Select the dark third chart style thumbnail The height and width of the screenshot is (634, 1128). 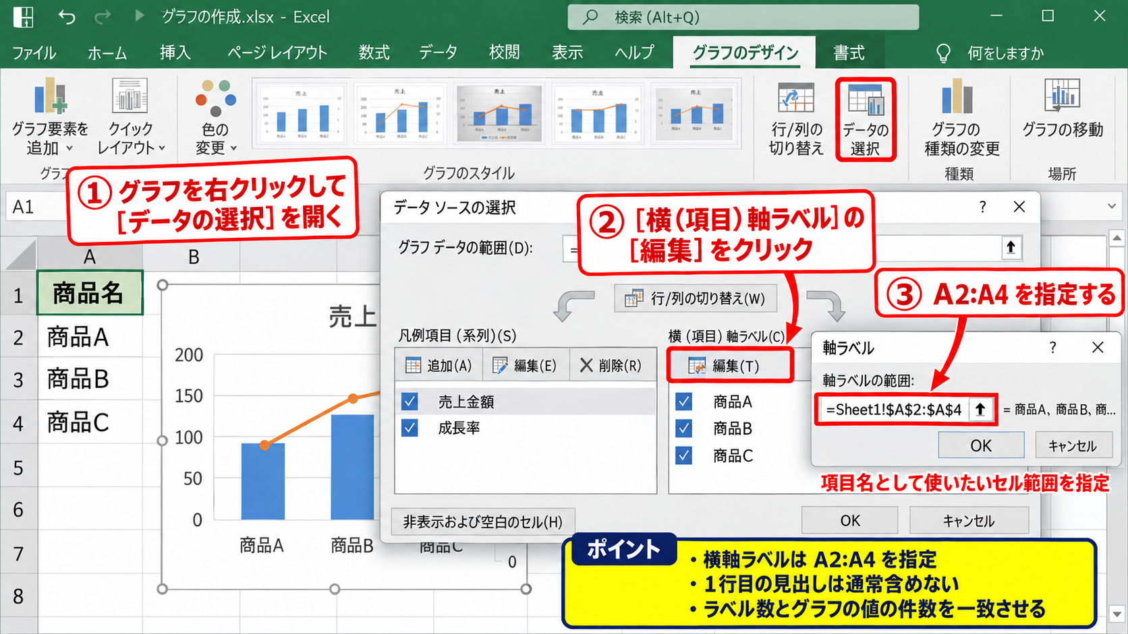tap(499, 113)
